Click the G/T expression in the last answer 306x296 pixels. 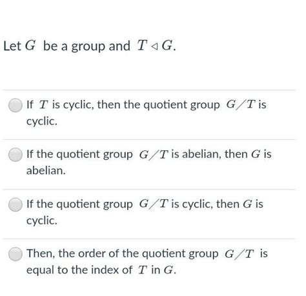pos(240,253)
